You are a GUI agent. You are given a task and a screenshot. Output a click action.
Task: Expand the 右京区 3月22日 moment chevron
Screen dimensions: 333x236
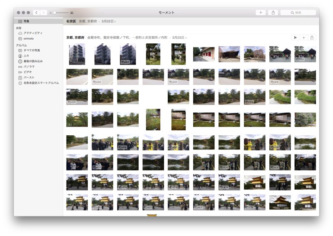pyautogui.click(x=115, y=22)
